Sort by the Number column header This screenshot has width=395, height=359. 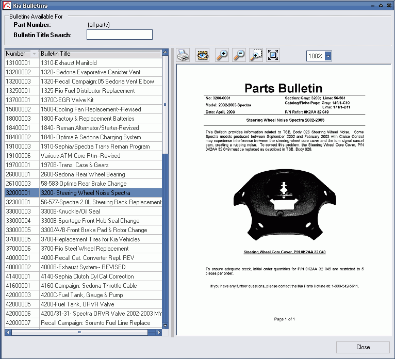click(21, 54)
